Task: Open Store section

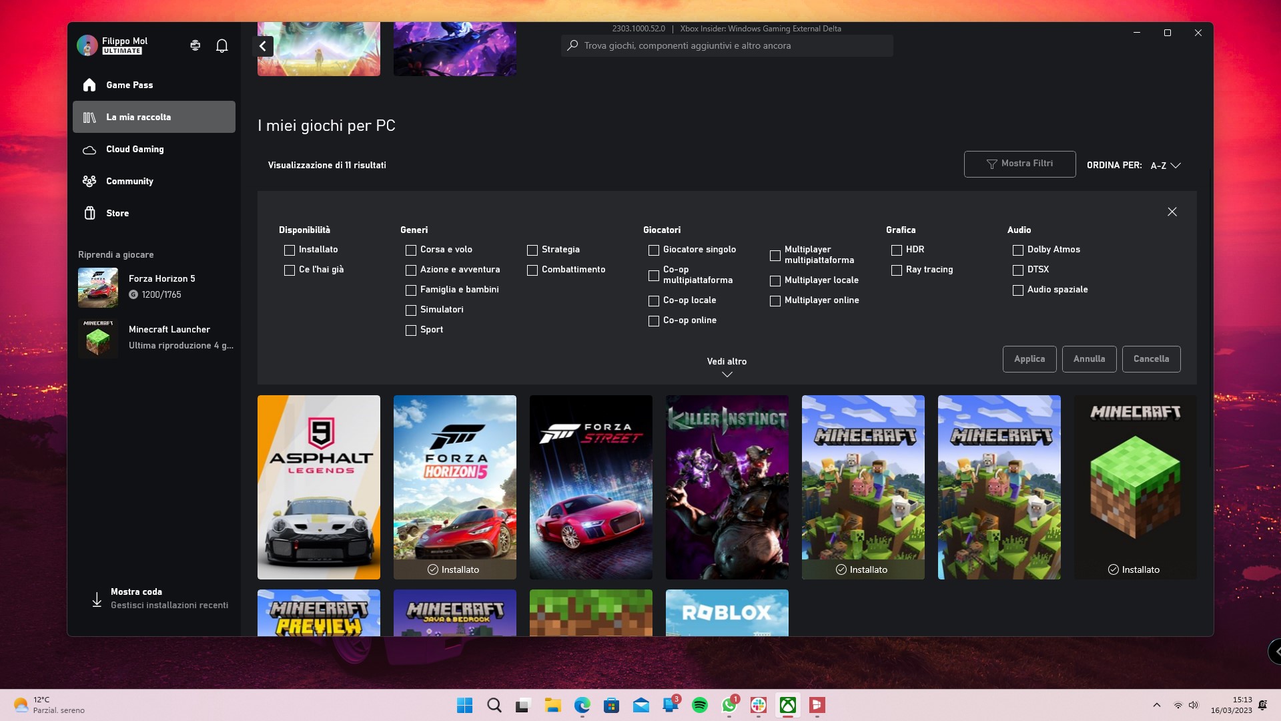Action: point(154,213)
